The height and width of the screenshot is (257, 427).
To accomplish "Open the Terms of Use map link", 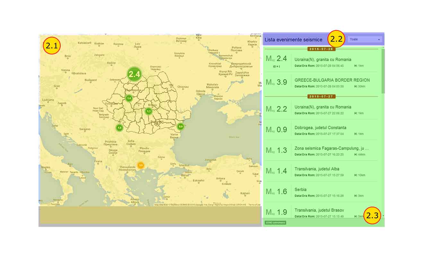I will (254, 205).
